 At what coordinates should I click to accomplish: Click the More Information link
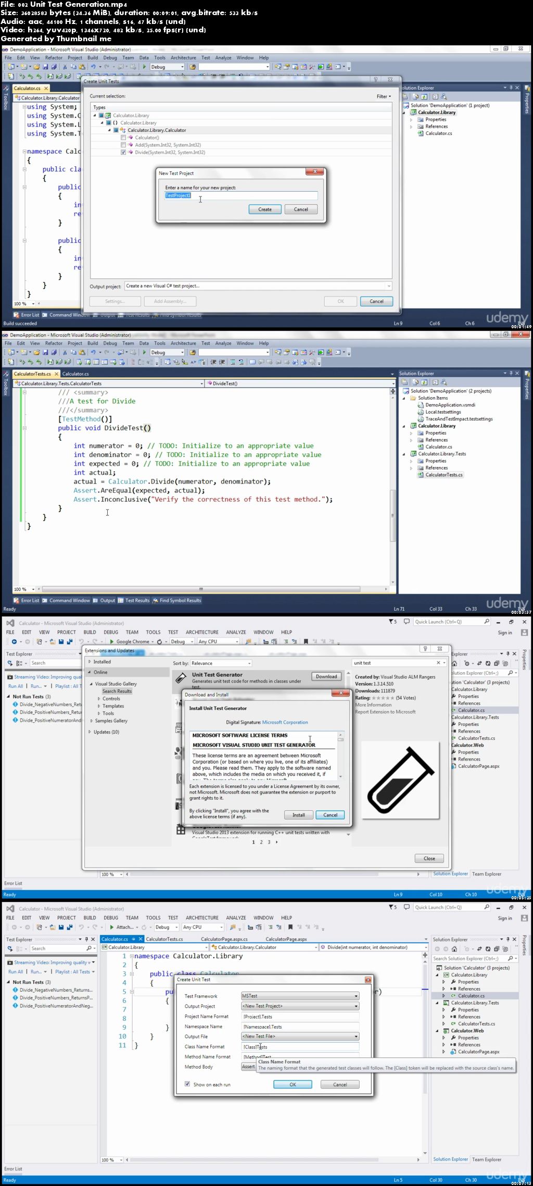coord(373,705)
